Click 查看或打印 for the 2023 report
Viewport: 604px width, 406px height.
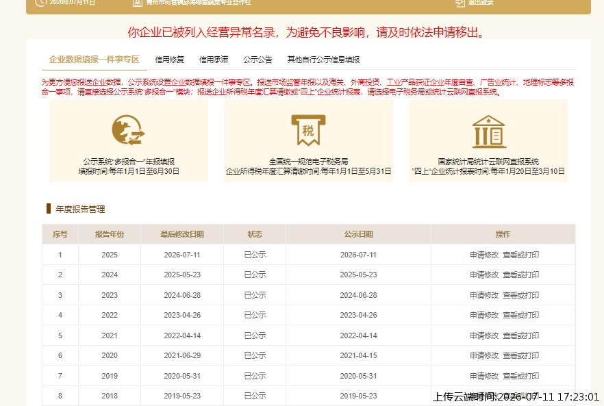point(521,295)
